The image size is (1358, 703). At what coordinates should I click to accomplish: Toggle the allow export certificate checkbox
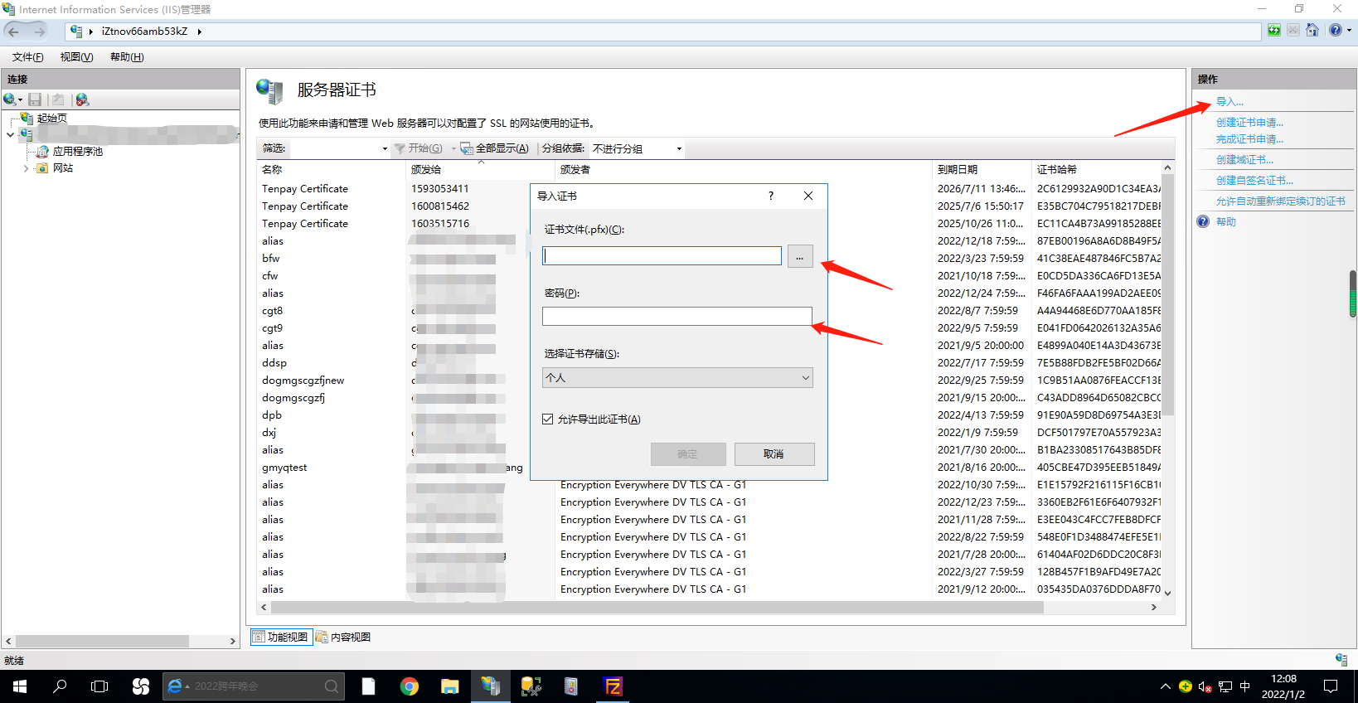click(x=548, y=419)
